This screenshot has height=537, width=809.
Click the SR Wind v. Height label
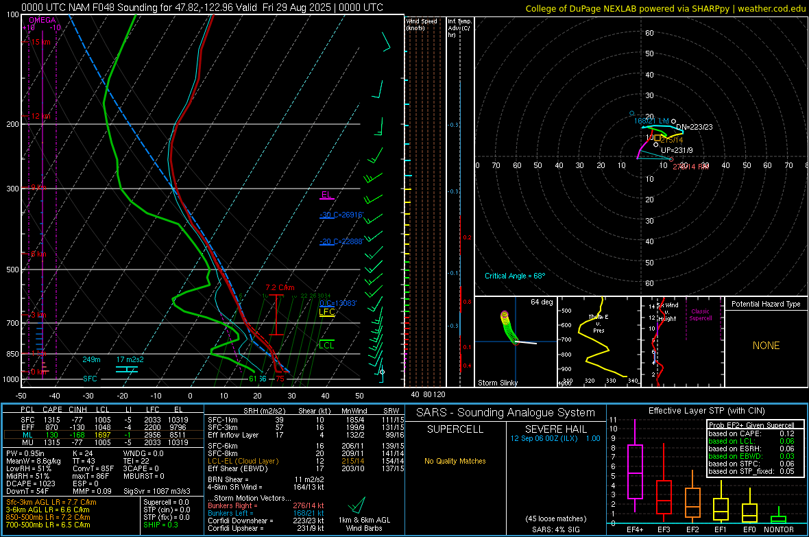point(668,312)
